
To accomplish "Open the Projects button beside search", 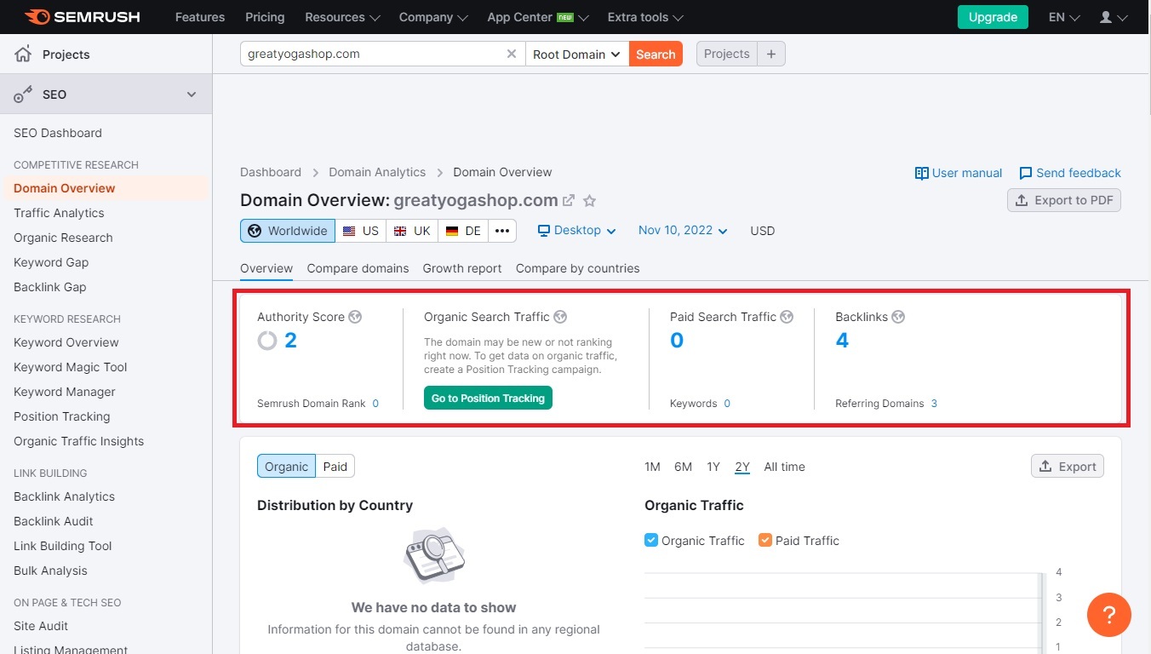I will (727, 54).
